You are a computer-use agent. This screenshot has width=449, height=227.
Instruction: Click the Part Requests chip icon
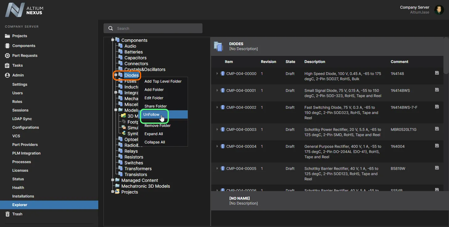(7, 56)
